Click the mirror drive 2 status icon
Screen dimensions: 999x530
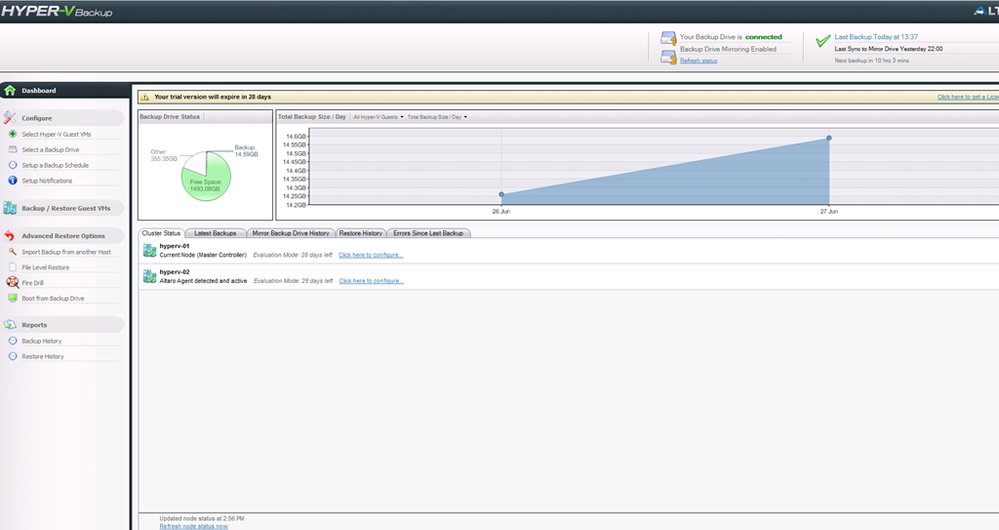click(x=668, y=58)
